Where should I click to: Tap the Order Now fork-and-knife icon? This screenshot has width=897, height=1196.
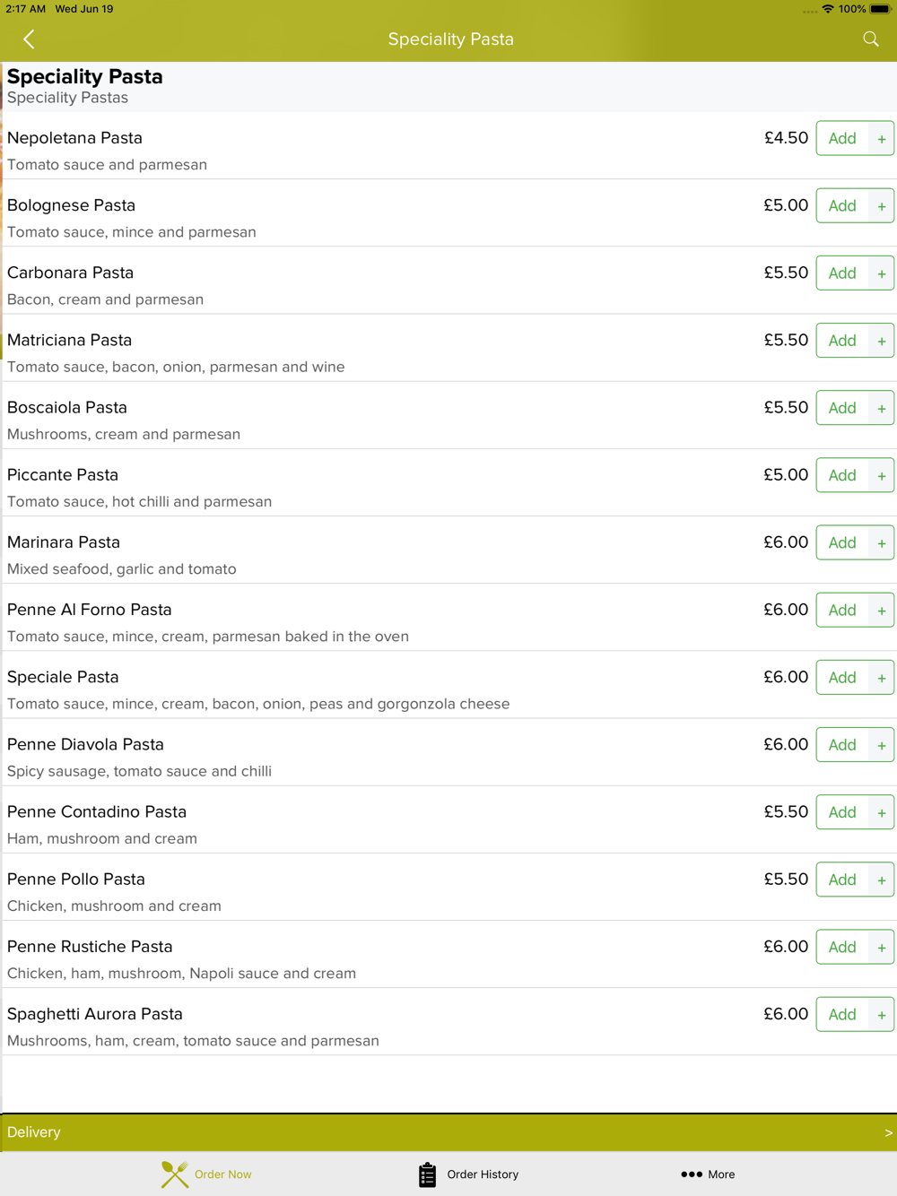click(175, 1174)
